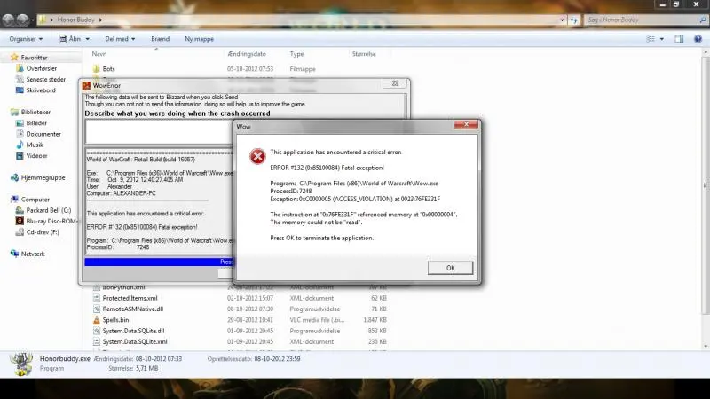Select Favoritter in the navigation pane
This screenshot has height=399, width=710.
pyautogui.click(x=34, y=58)
